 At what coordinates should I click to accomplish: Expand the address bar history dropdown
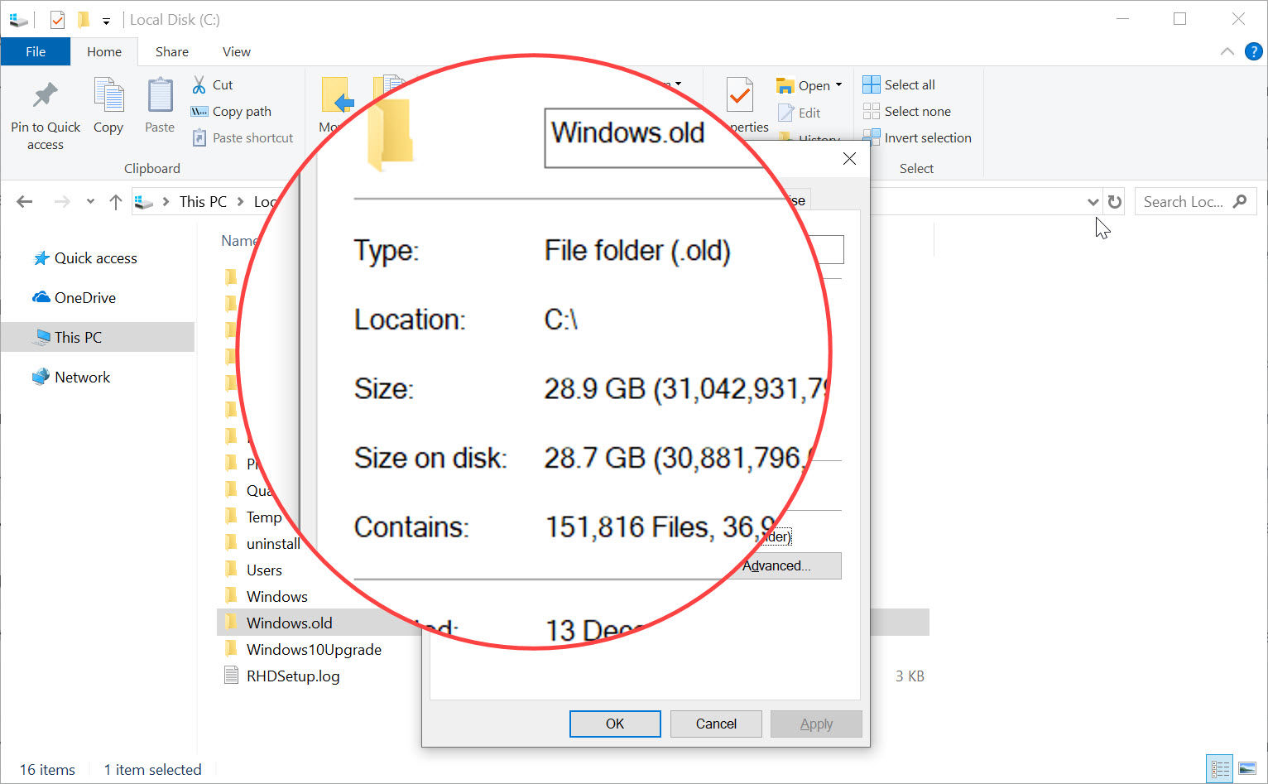click(1093, 201)
